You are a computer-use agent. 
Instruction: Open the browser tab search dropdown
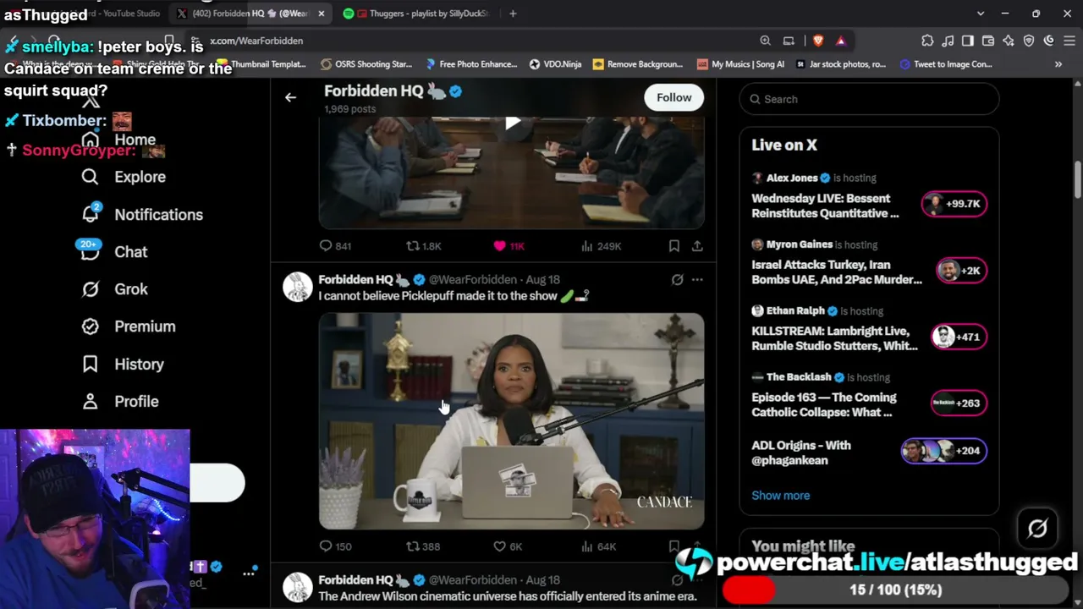tap(981, 14)
